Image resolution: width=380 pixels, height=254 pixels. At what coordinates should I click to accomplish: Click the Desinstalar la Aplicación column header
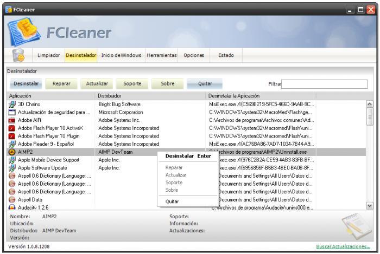tap(261, 96)
